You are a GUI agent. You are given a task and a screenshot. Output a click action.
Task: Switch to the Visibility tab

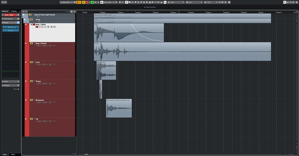[14, 11]
